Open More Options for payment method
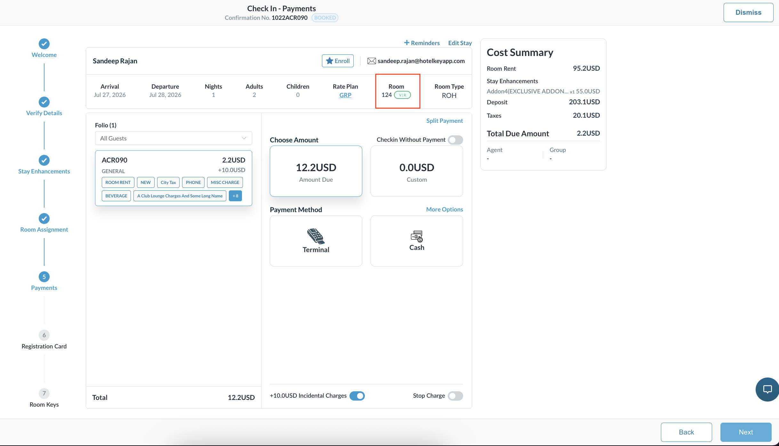779x446 pixels. coord(445,209)
